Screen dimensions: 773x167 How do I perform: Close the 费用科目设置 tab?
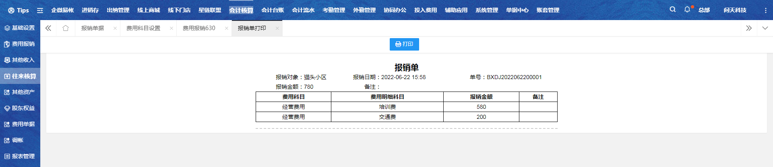click(x=172, y=28)
